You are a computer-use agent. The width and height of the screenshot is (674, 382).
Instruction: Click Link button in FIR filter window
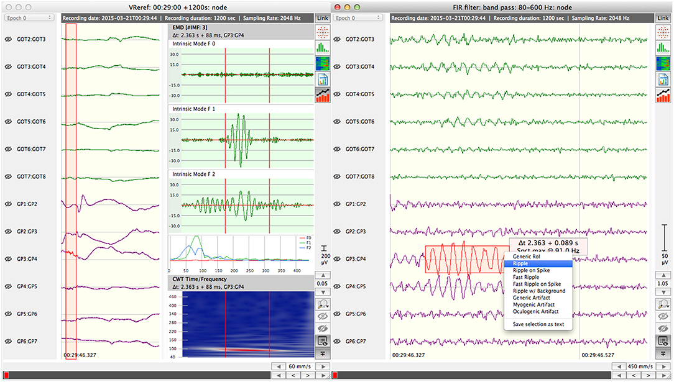(x=663, y=18)
